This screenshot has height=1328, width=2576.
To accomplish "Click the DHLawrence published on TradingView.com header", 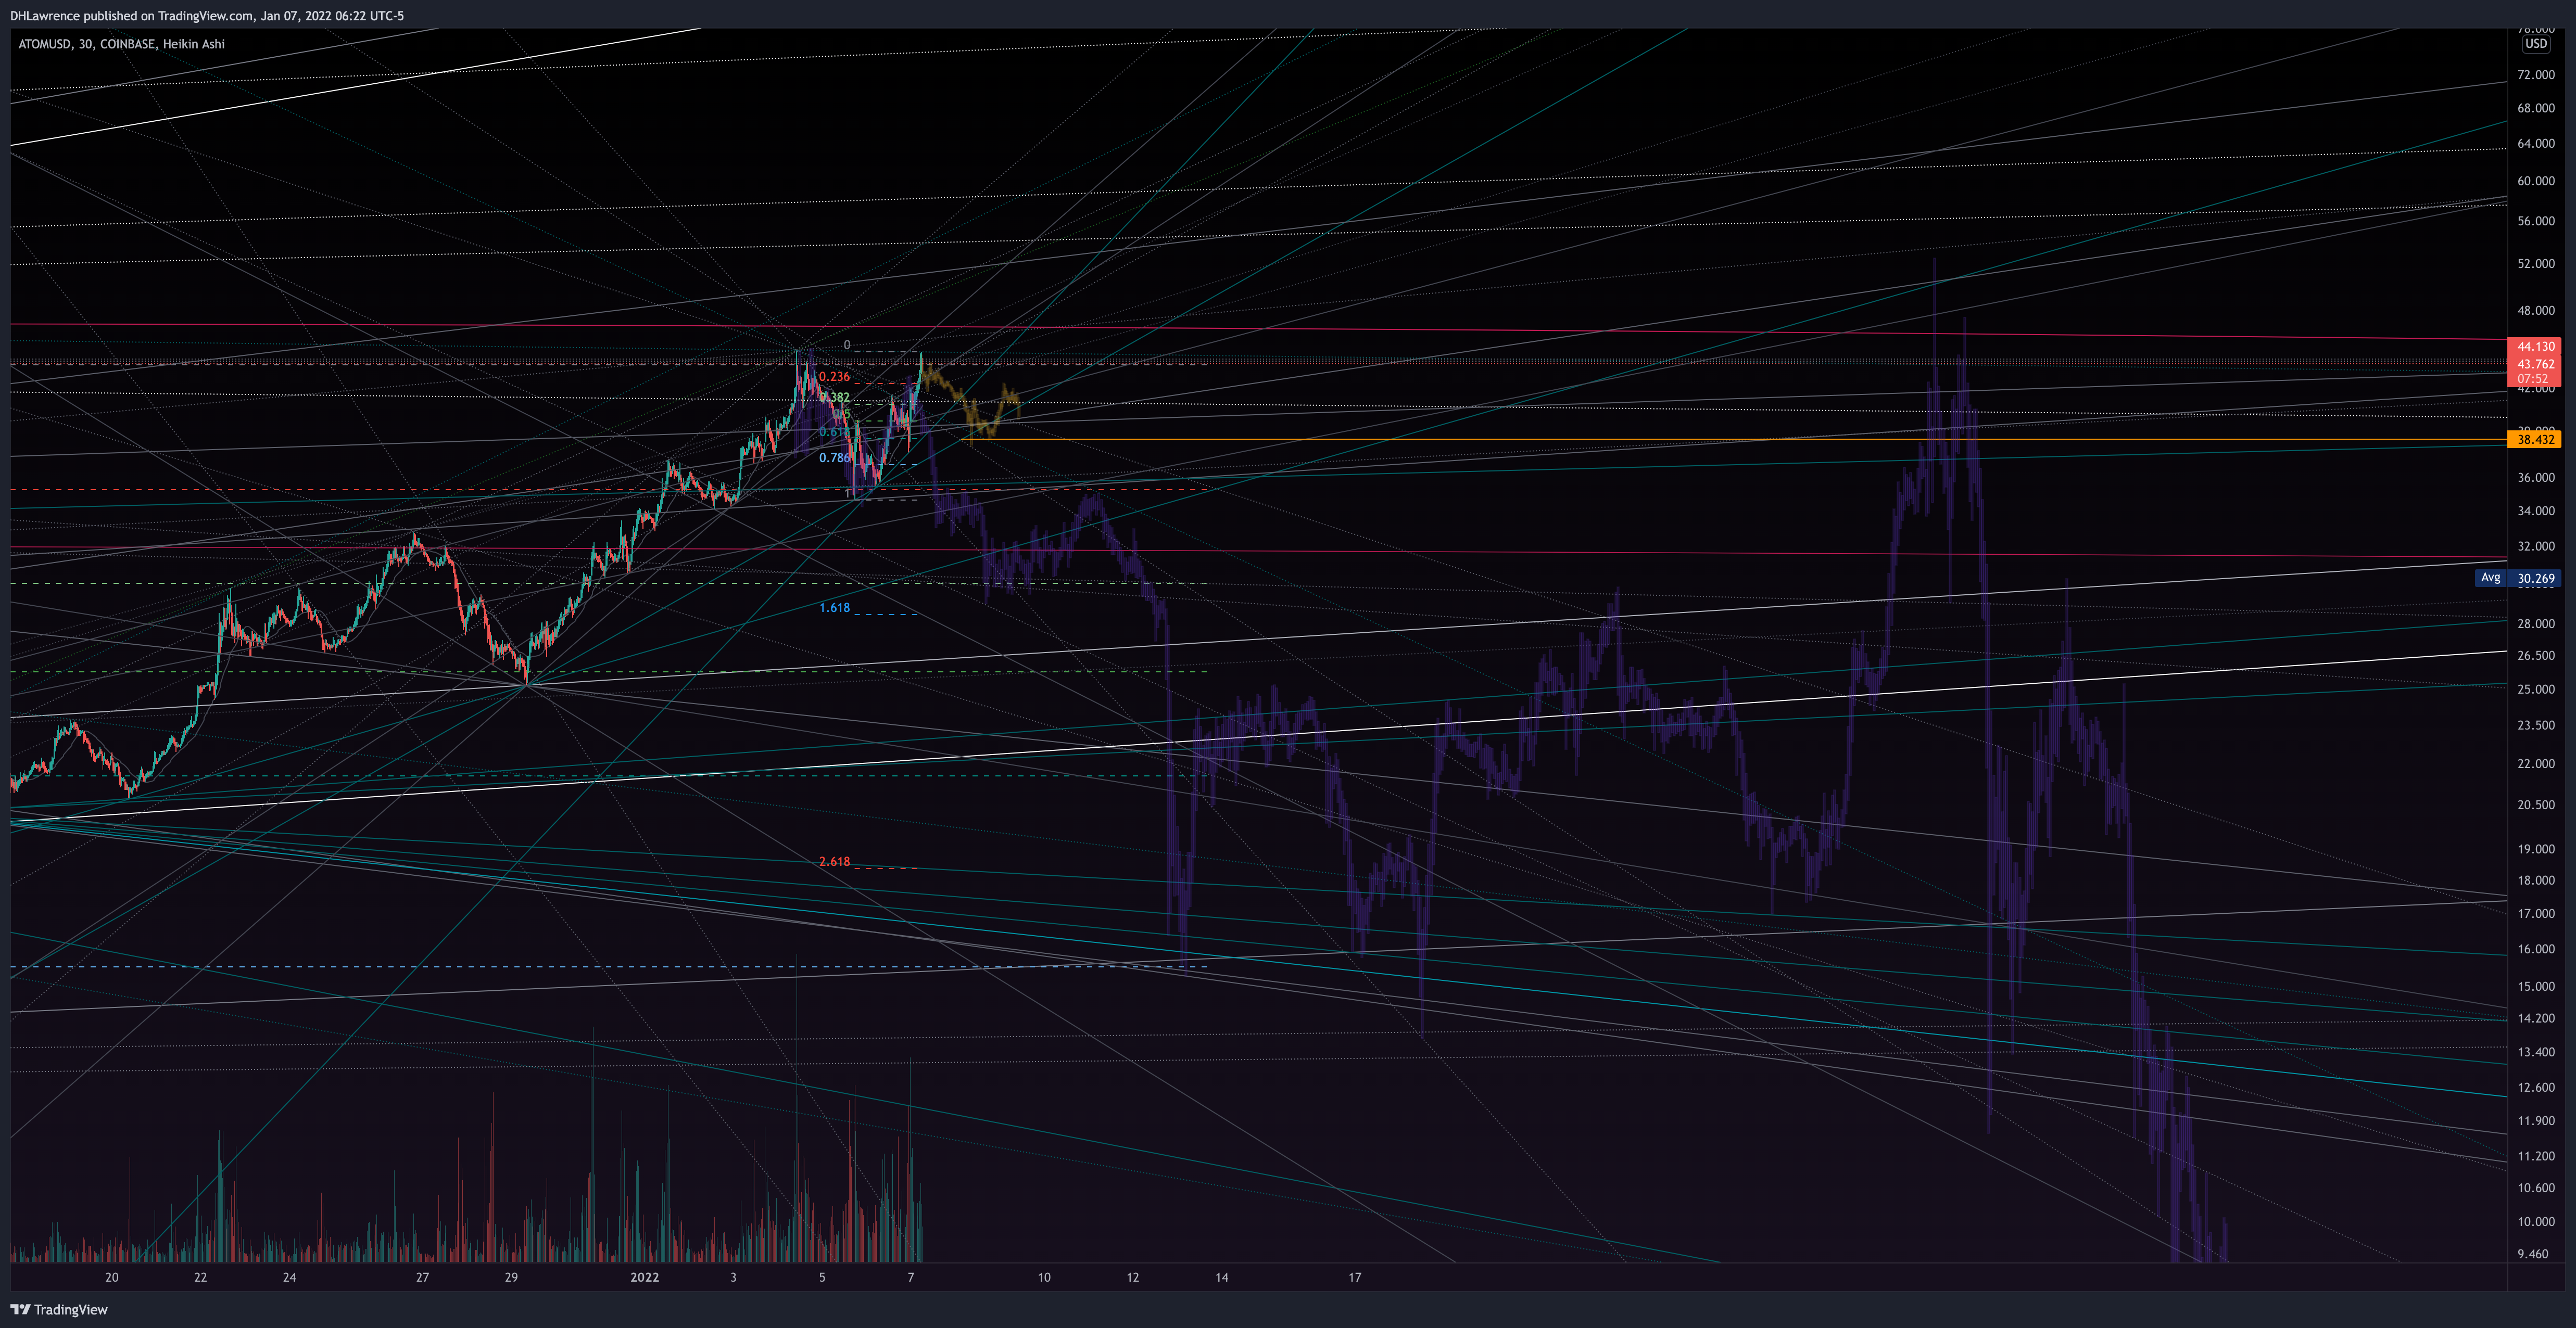I will [x=207, y=15].
